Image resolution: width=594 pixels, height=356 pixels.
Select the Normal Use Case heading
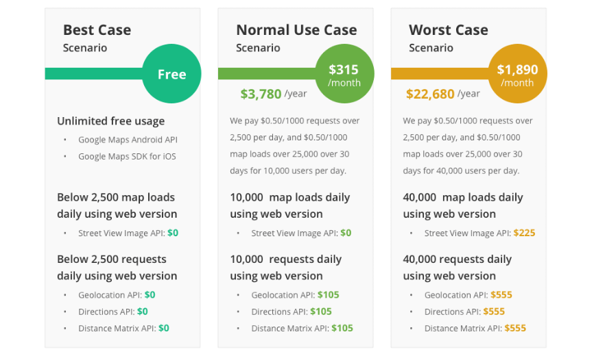click(x=296, y=30)
